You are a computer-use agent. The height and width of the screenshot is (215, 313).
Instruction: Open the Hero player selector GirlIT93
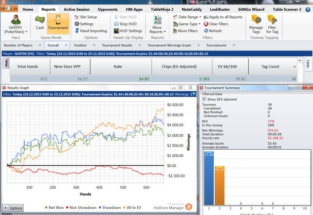pyautogui.click(x=16, y=24)
